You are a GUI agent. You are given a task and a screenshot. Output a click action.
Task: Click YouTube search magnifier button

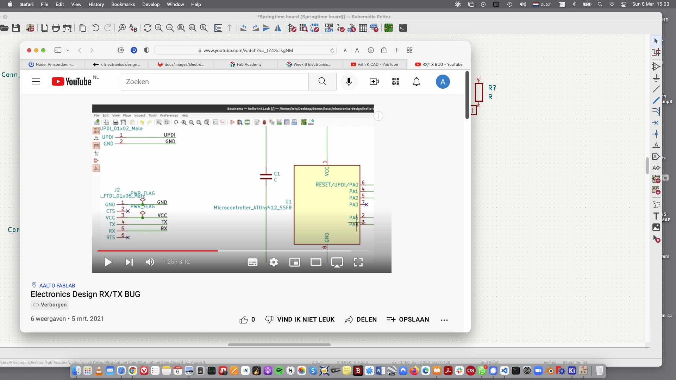(x=322, y=82)
